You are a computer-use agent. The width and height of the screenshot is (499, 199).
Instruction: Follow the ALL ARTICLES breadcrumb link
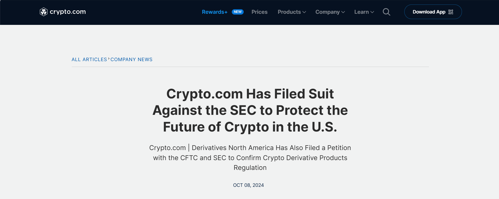(x=89, y=60)
